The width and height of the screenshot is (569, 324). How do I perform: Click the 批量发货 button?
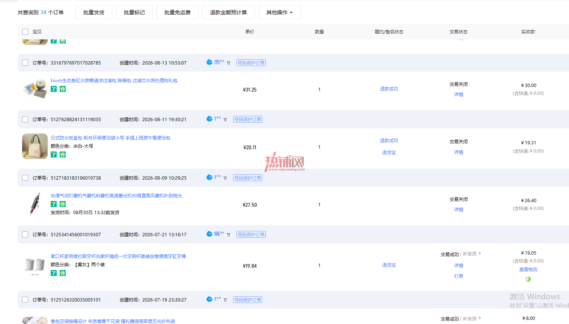94,12
